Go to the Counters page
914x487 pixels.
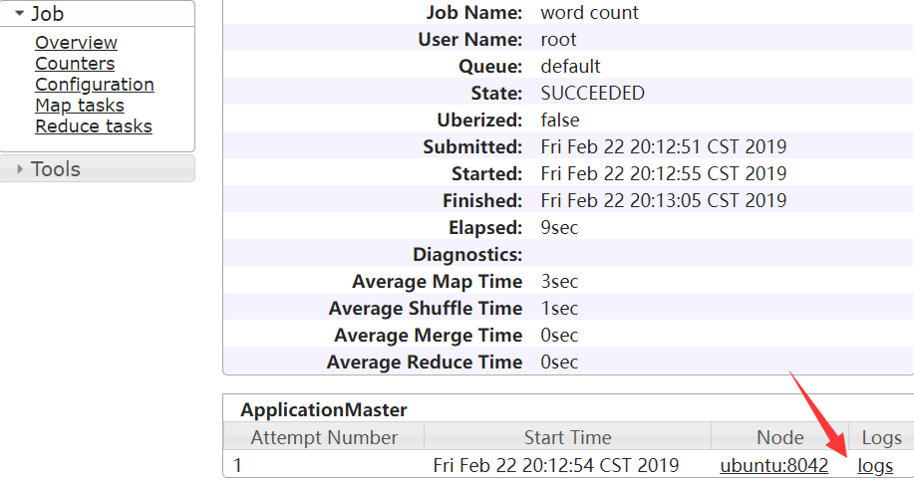pyautogui.click(x=75, y=64)
